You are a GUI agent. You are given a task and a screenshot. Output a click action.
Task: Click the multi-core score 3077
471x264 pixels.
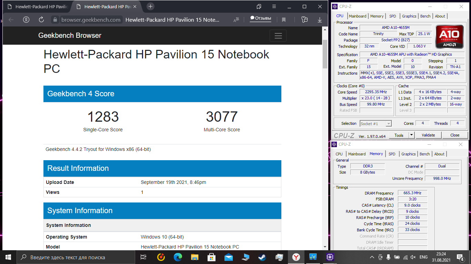(x=222, y=117)
